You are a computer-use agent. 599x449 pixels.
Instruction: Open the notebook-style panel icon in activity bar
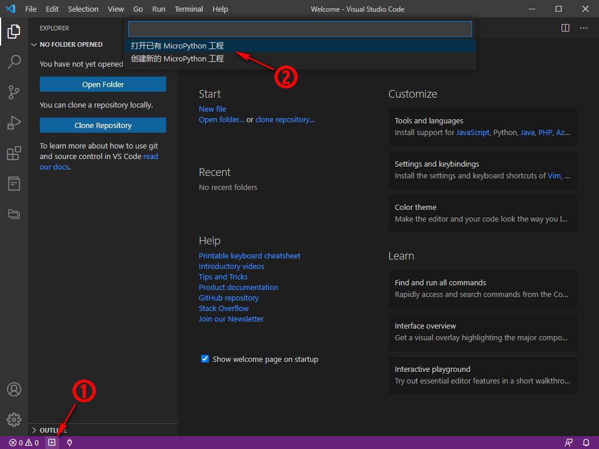pyautogui.click(x=14, y=184)
